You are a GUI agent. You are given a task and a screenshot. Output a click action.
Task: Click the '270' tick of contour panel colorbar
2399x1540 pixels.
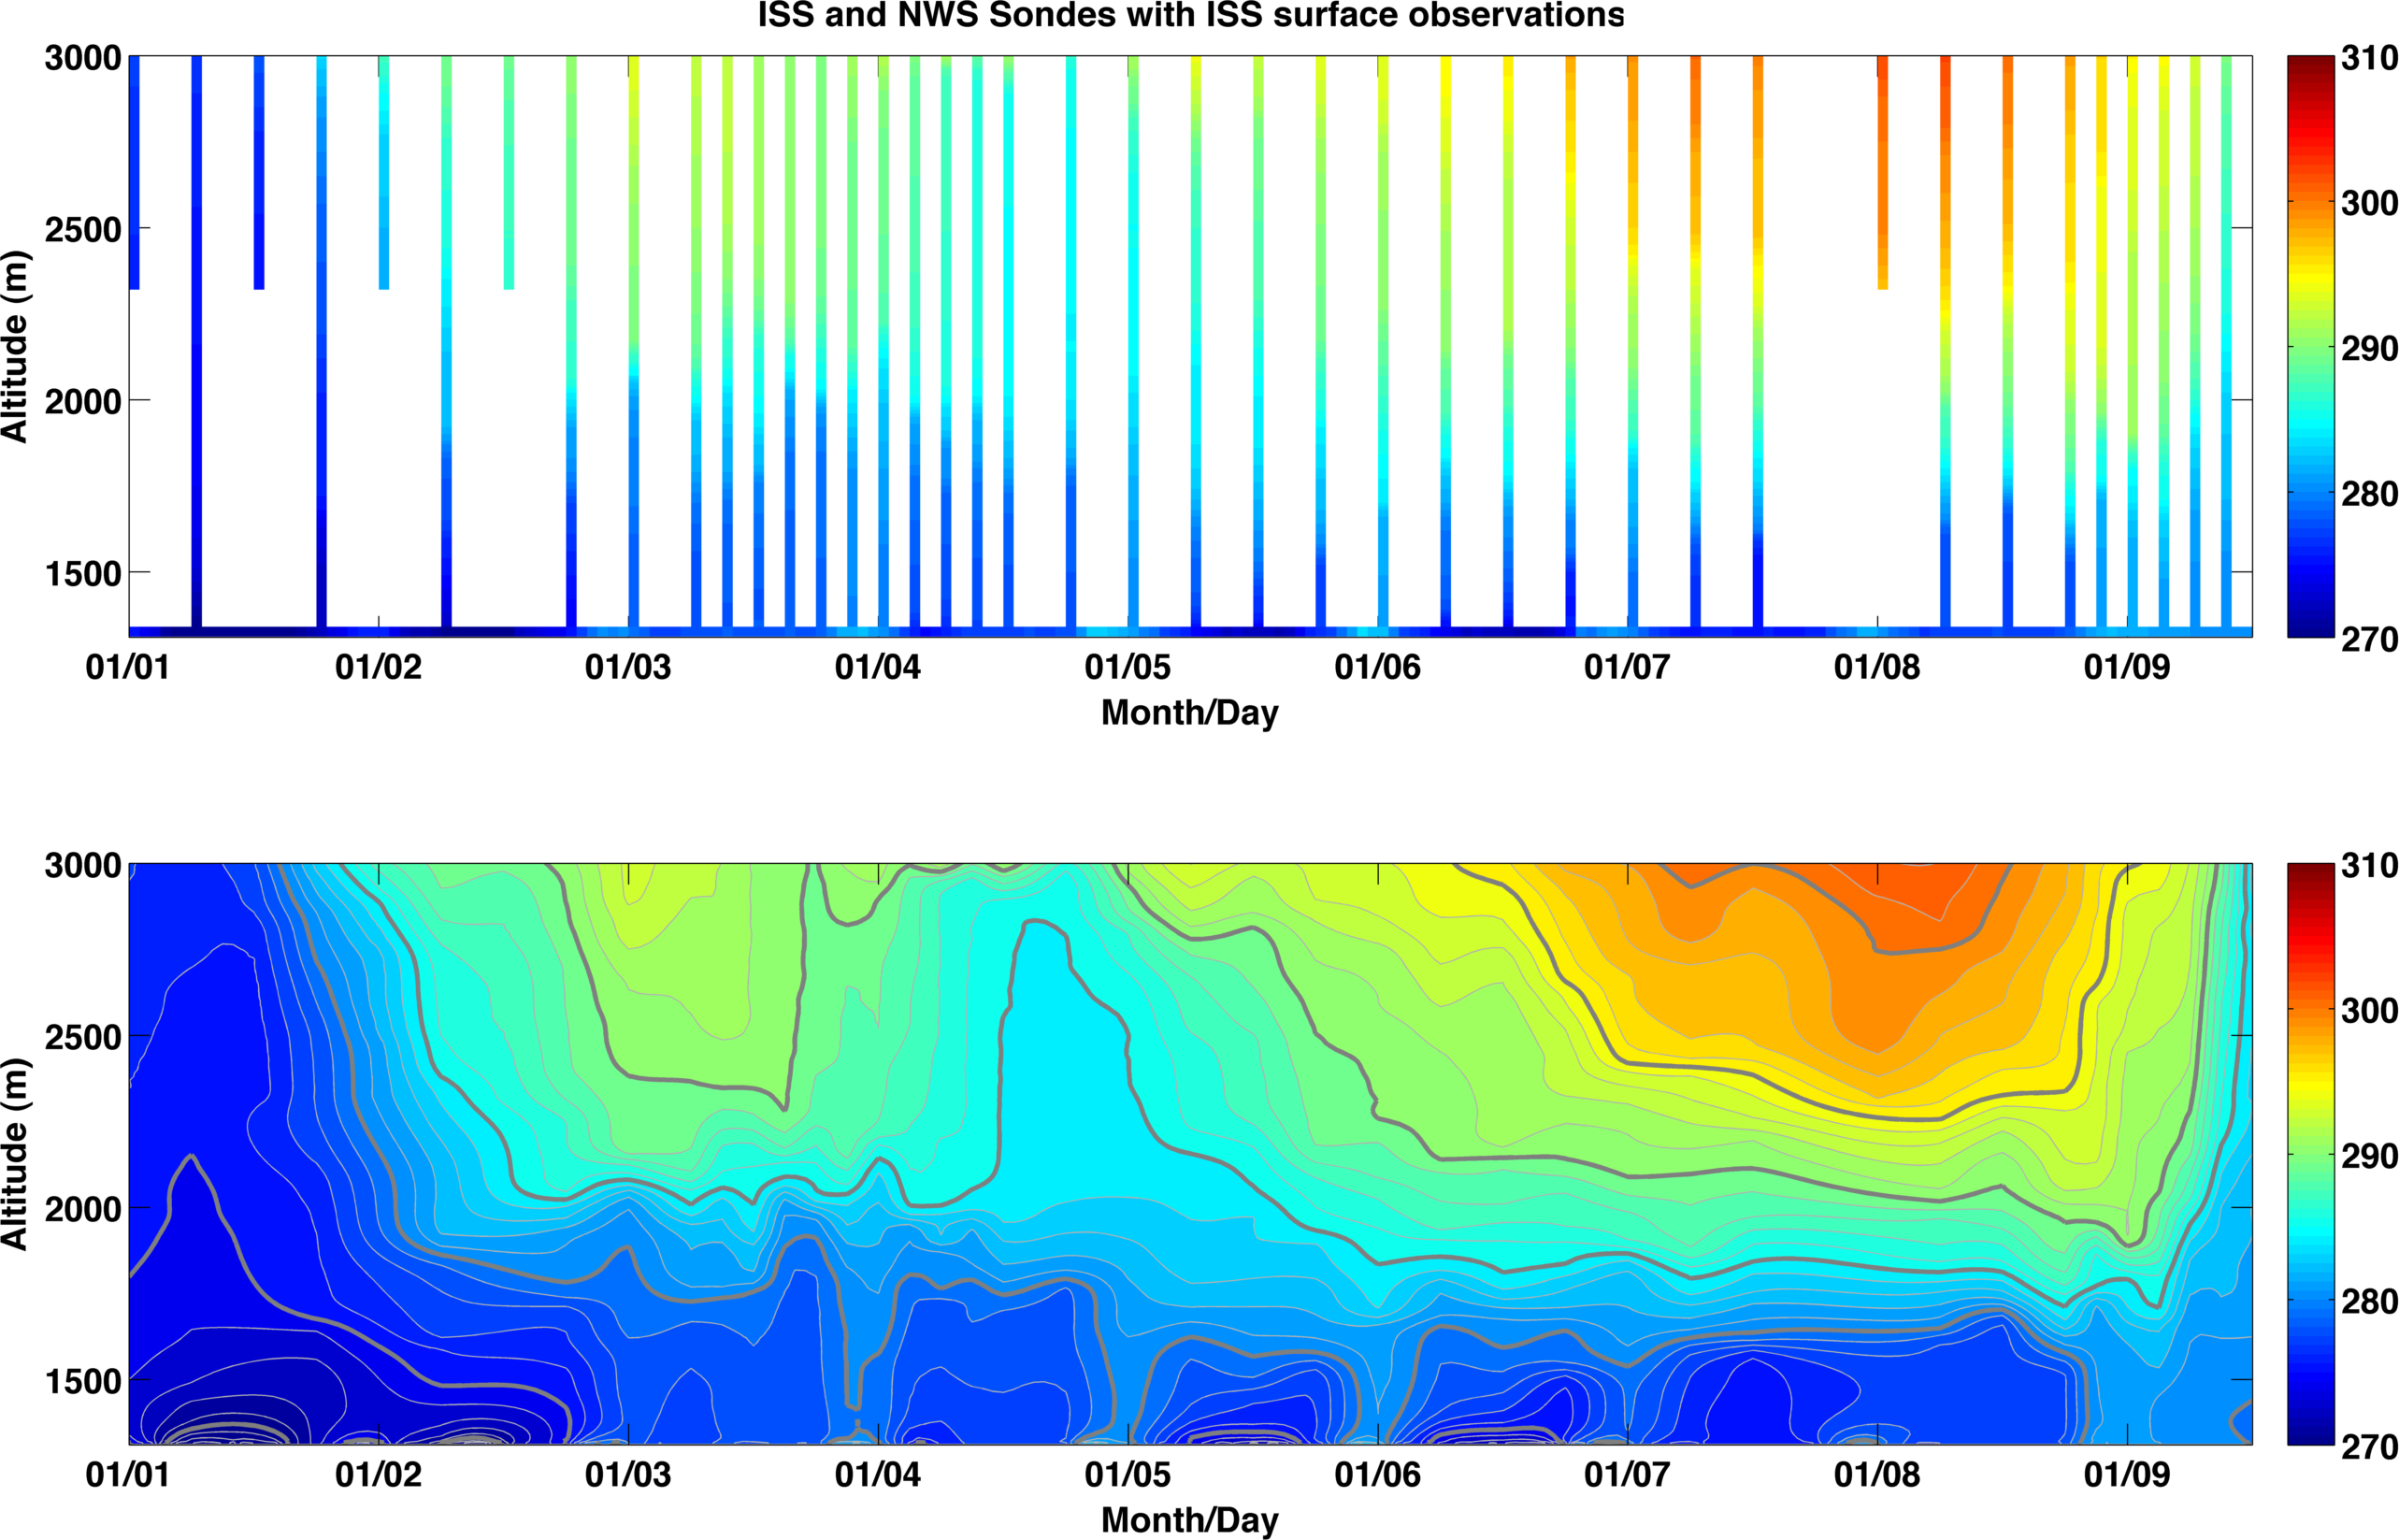tap(2369, 1446)
